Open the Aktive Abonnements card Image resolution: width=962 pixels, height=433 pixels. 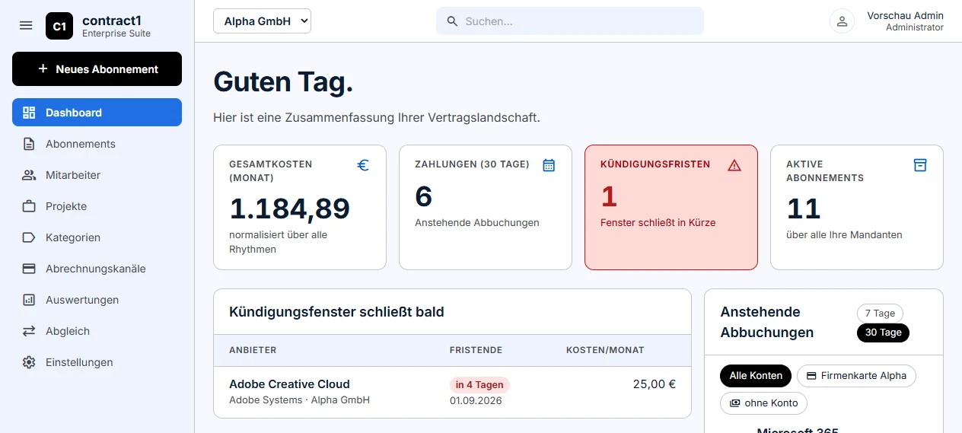[857, 208]
